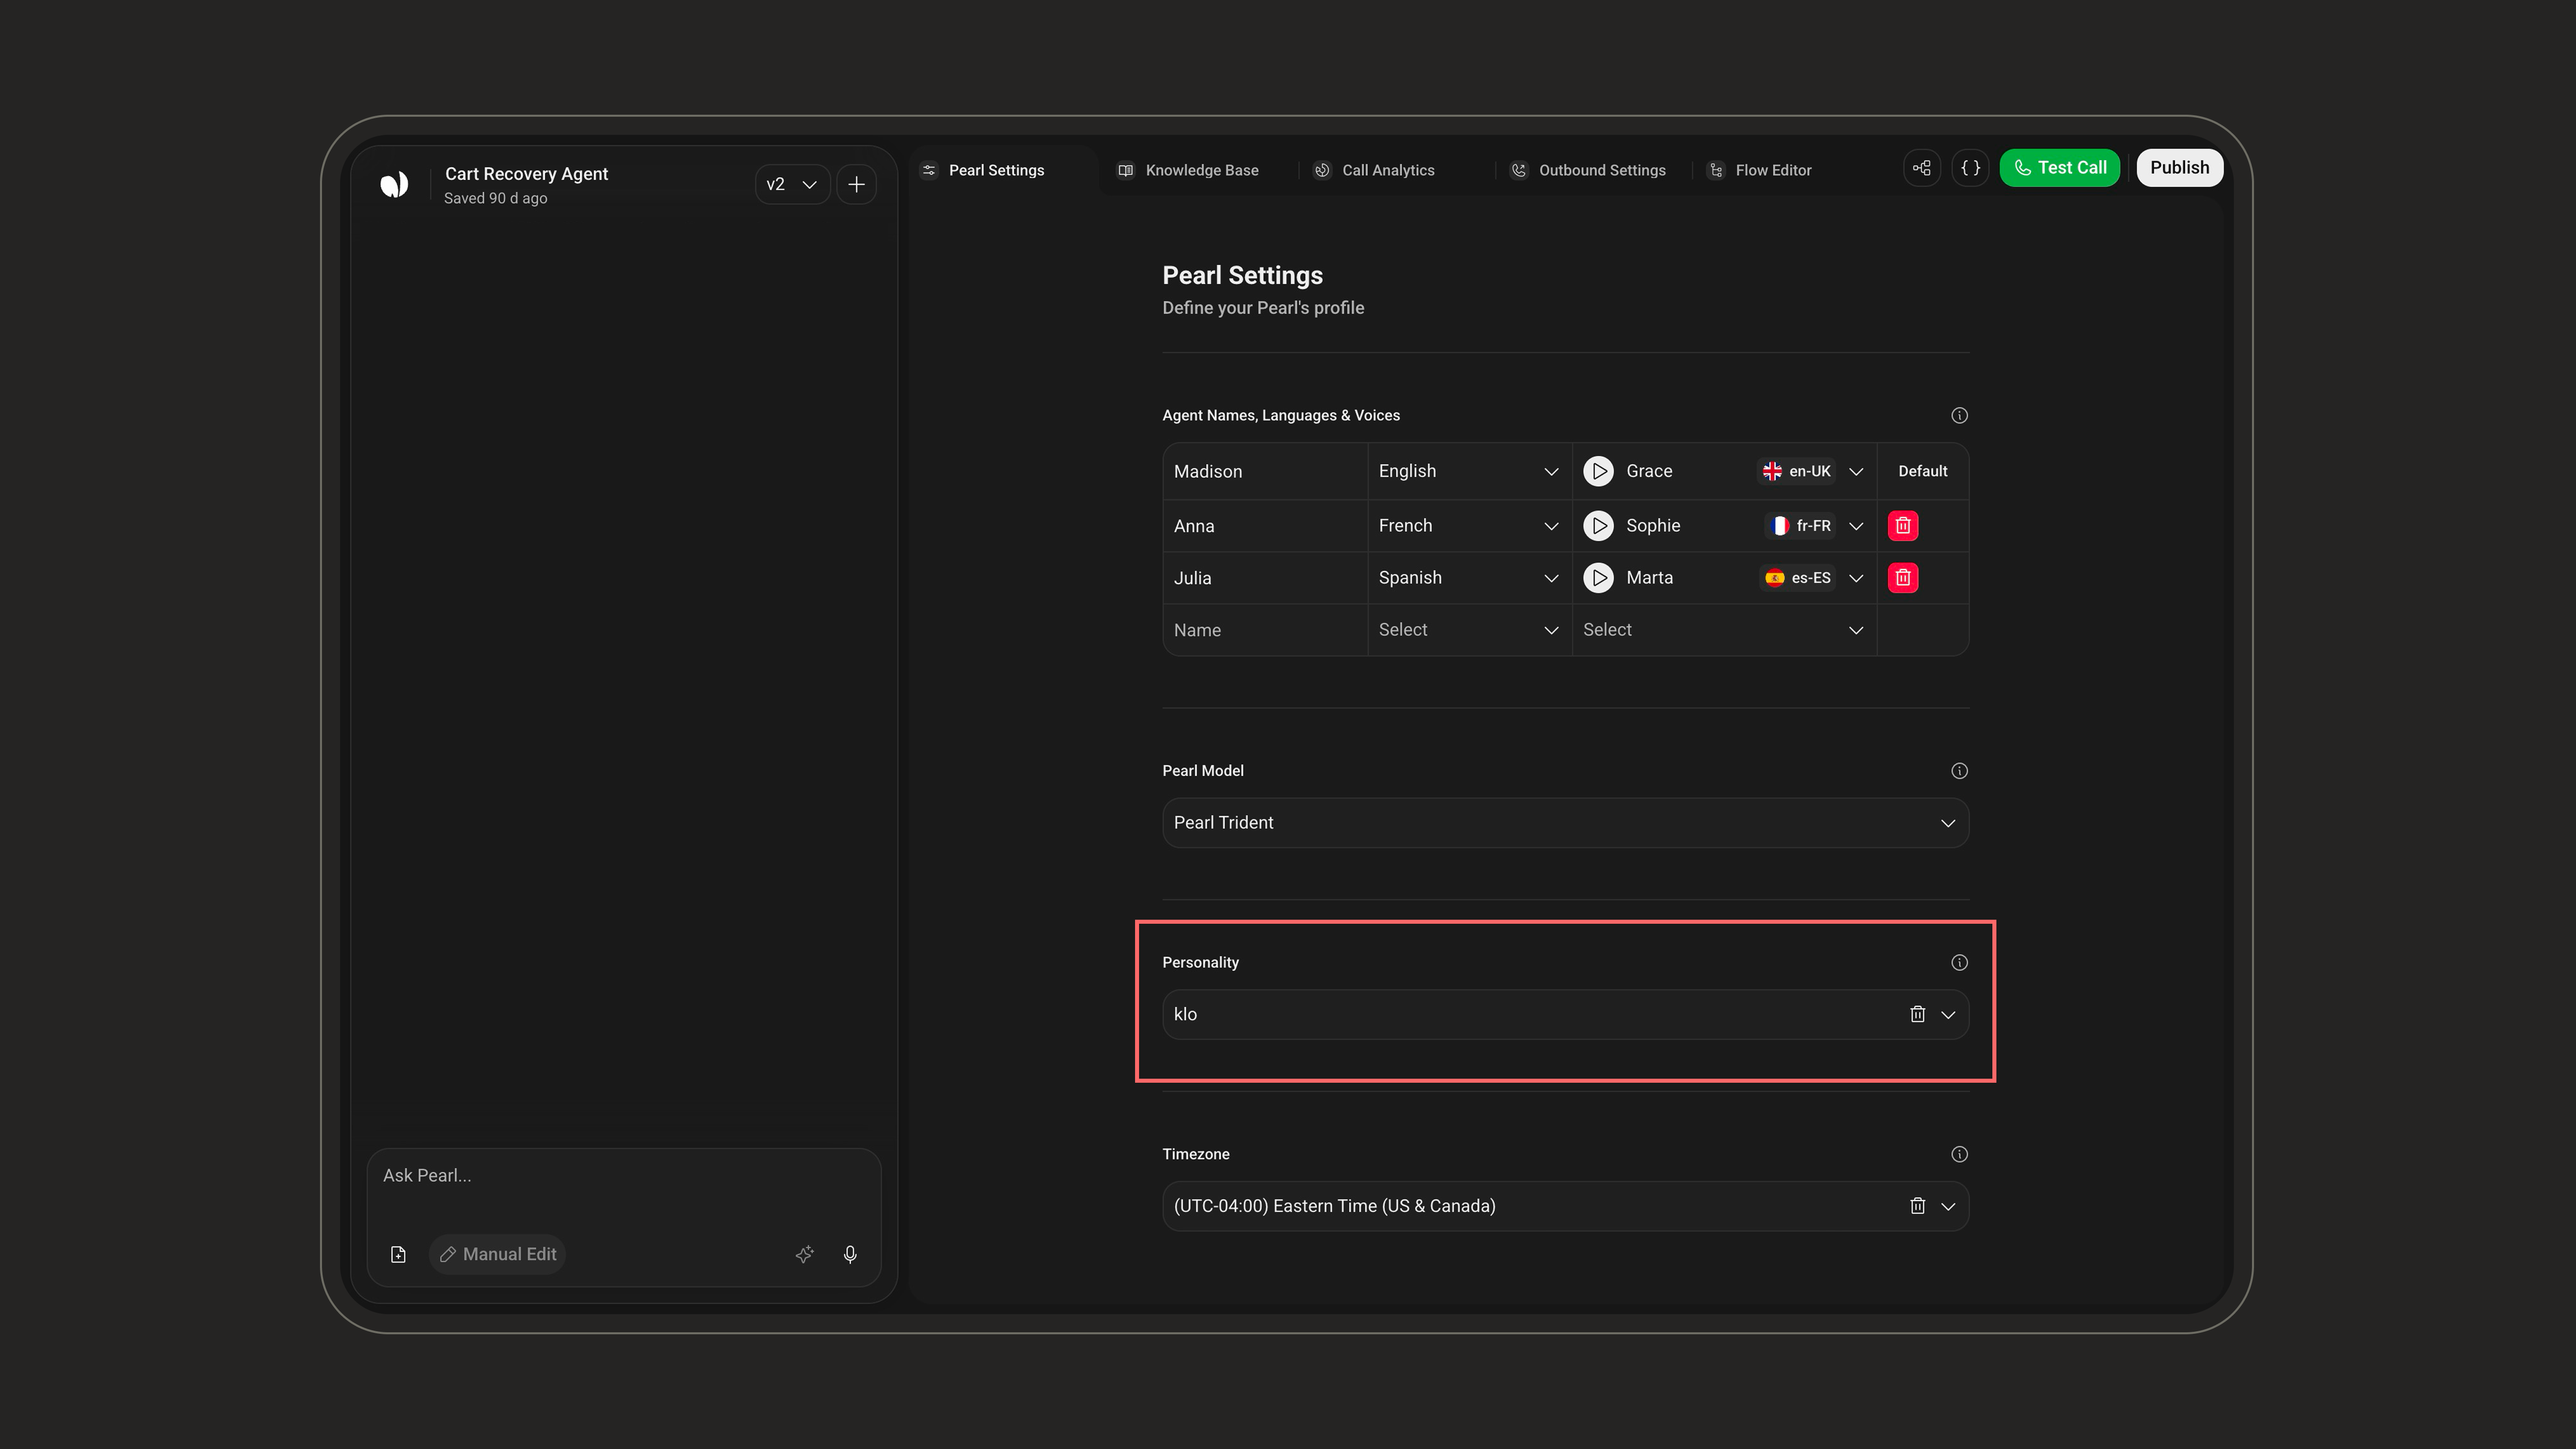The image size is (2576, 1449).
Task: Play the Marta voice preview
Action: pyautogui.click(x=1598, y=578)
